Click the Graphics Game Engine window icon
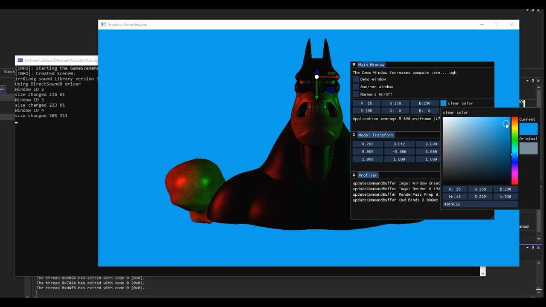 103,24
